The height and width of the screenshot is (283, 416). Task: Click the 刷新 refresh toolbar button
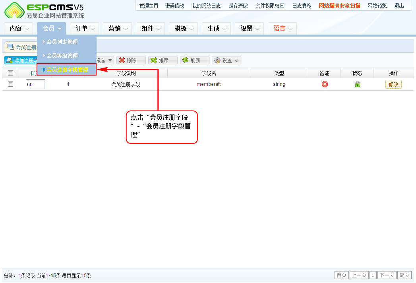[195, 60]
